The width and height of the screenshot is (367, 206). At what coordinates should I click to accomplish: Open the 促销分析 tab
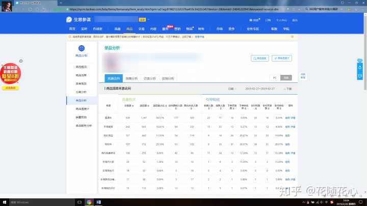coord(167,78)
